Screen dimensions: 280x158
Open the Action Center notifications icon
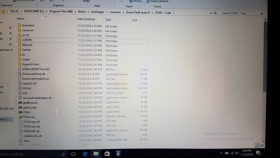pyautogui.click(x=258, y=153)
